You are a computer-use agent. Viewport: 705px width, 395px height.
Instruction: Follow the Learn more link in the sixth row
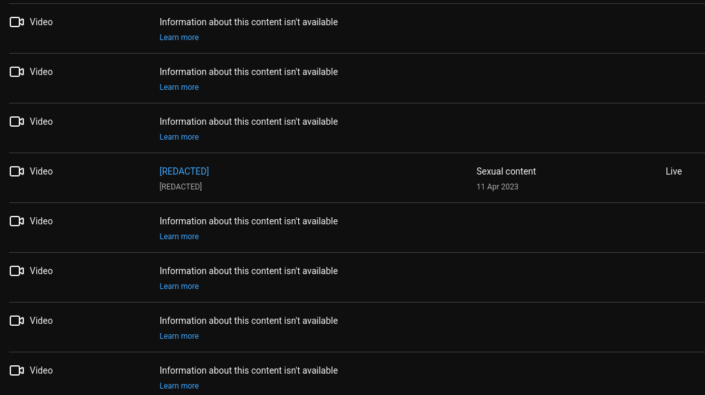pyautogui.click(x=179, y=286)
